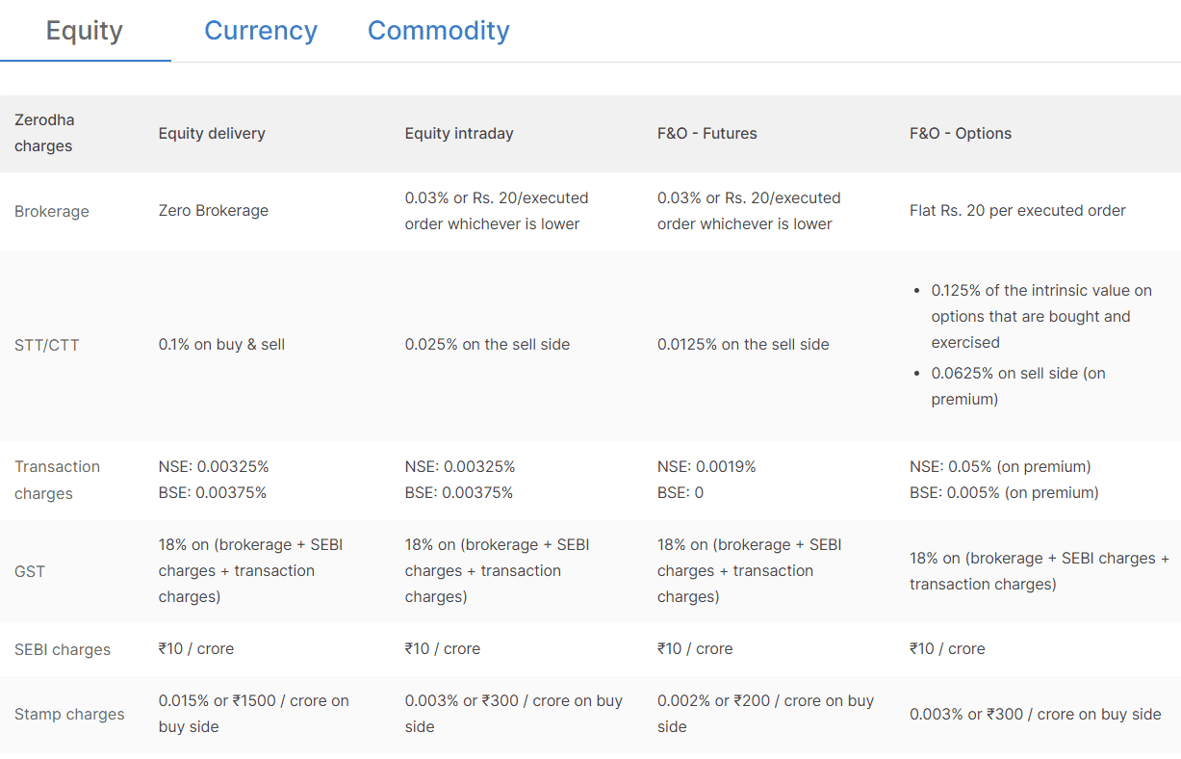
Task: Click Options '0.003% or ₹300 / crore on buy side'
Action: pyautogui.click(x=1036, y=714)
